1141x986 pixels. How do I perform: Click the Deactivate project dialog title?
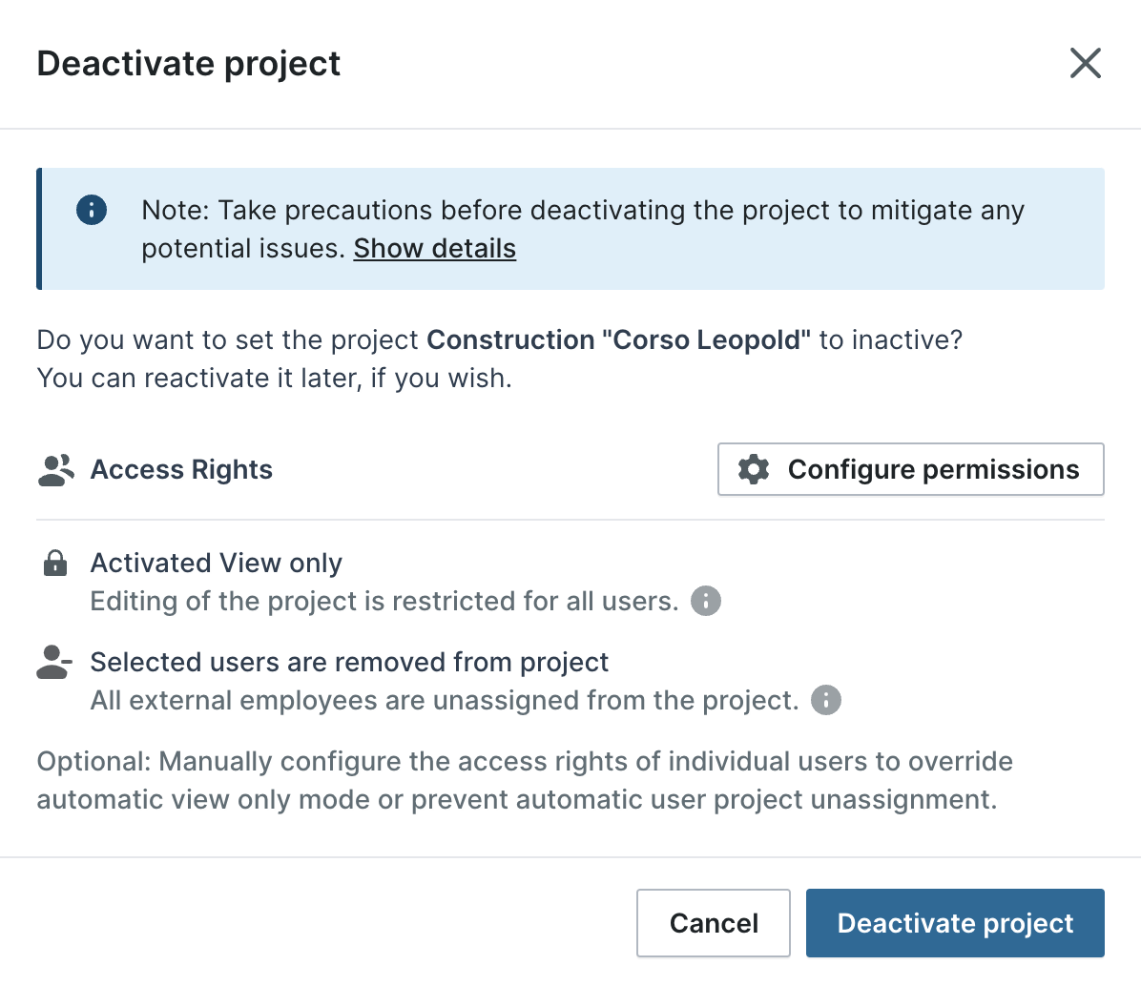[188, 64]
